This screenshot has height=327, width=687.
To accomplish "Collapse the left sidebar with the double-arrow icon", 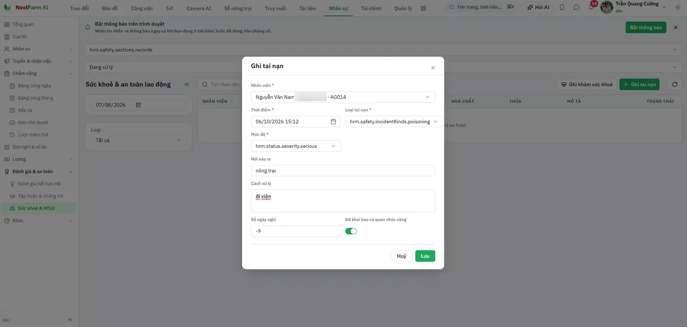I will [x=70, y=320].
